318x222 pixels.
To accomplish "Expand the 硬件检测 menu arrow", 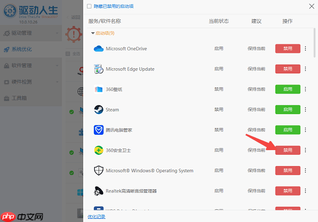I will [x=57, y=82].
